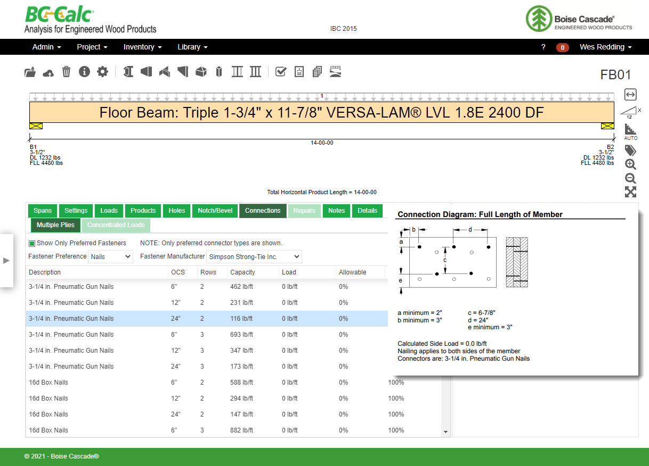Zoom in with the magnifier plus icon
This screenshot has width=649, height=466.
coord(630,164)
